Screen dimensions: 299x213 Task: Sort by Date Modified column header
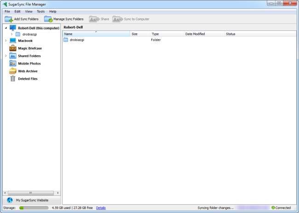tap(204, 34)
